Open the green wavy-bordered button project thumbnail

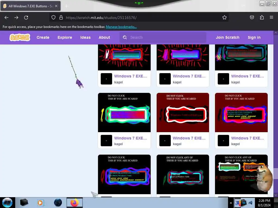tap(124, 112)
